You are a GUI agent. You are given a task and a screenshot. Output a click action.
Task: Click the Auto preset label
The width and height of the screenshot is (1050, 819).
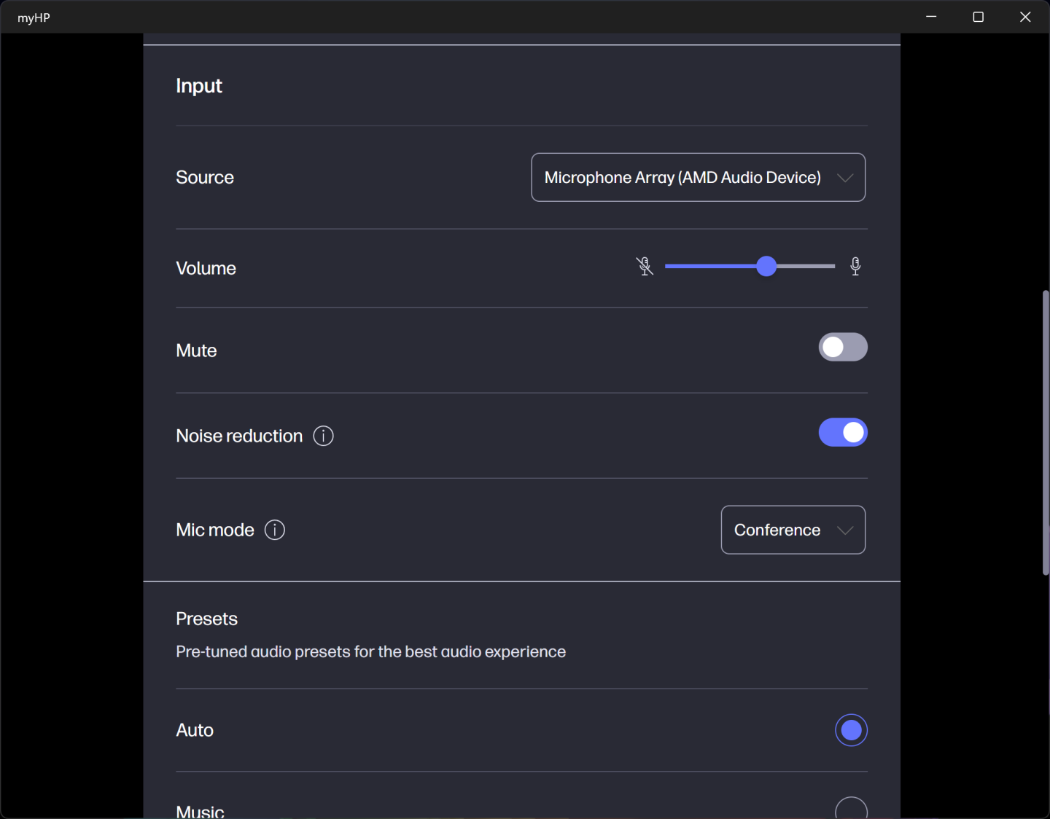pos(195,730)
